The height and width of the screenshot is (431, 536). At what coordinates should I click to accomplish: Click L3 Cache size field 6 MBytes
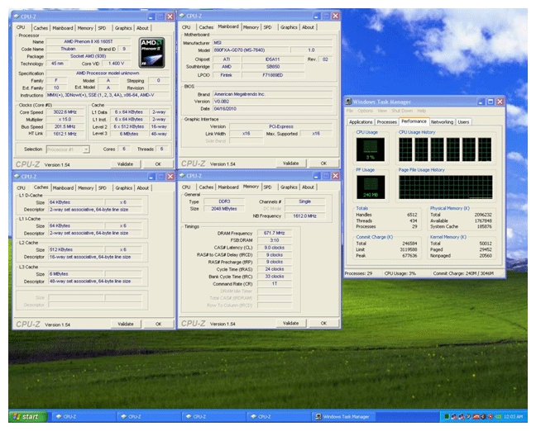coord(76,274)
